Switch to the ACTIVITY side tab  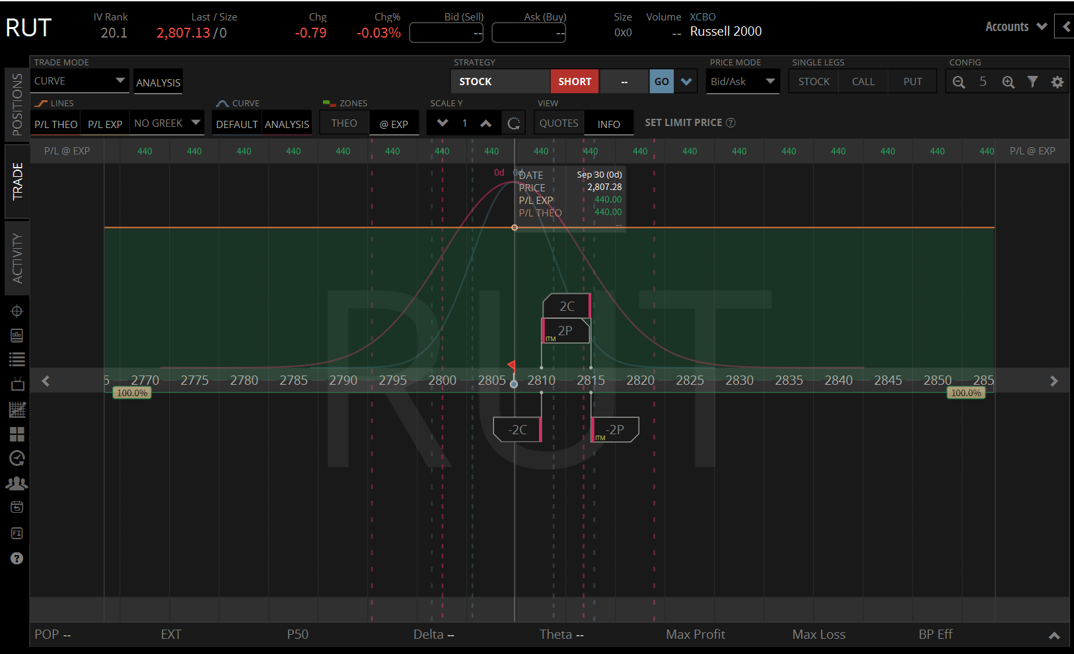tap(17, 258)
